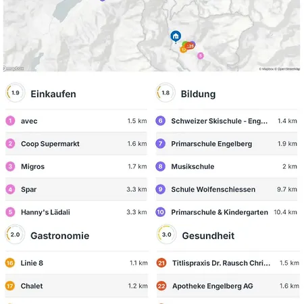Select pink marker 5 on the map
Image resolution: width=304 pixels, height=304 pixels.
201,55
